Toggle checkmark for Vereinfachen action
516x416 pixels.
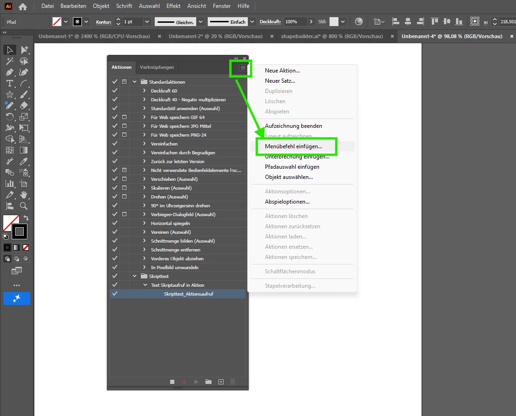[114, 144]
